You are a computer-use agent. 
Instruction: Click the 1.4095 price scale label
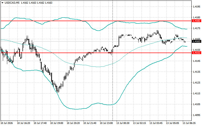(x=197, y=115)
